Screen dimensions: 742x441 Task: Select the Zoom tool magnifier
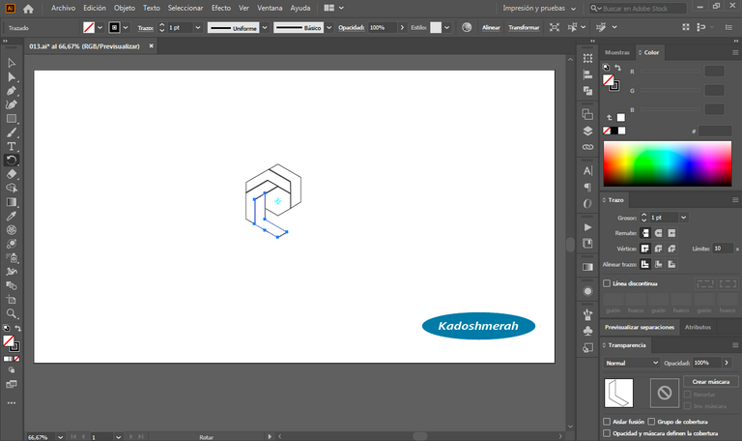[x=12, y=313]
